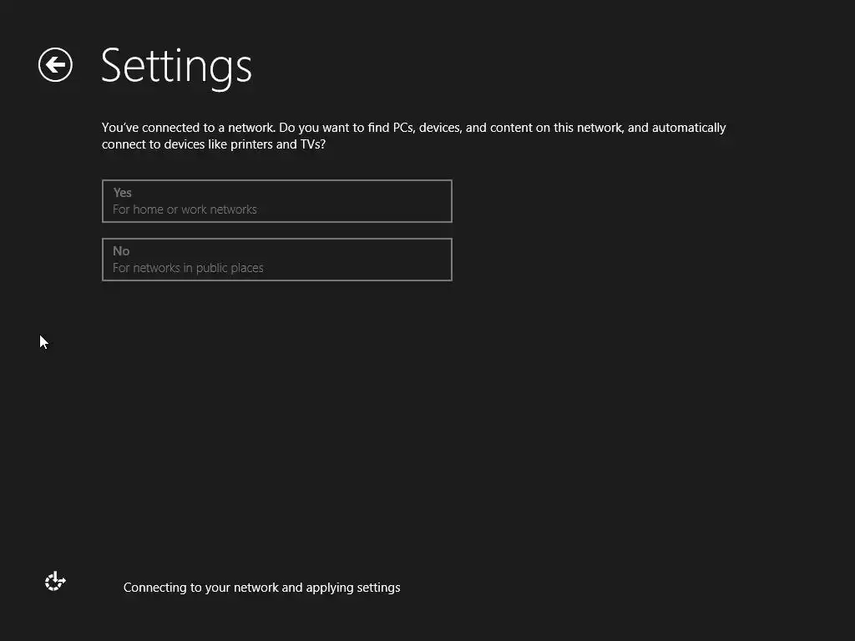855x641 pixels.
Task: Click the bold "Yes" label
Action: pos(123,193)
